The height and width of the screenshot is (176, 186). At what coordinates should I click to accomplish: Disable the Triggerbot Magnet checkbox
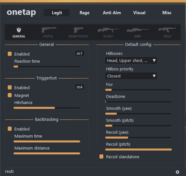pos(10,95)
